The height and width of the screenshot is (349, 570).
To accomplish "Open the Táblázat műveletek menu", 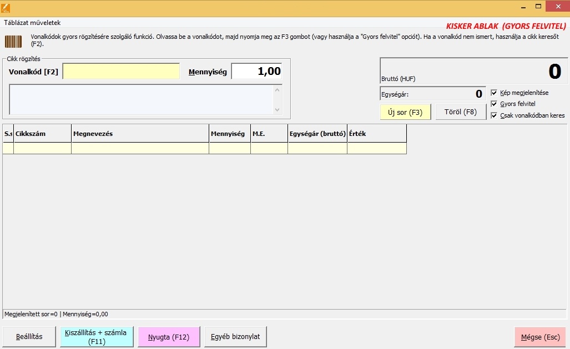I will pyautogui.click(x=32, y=23).
